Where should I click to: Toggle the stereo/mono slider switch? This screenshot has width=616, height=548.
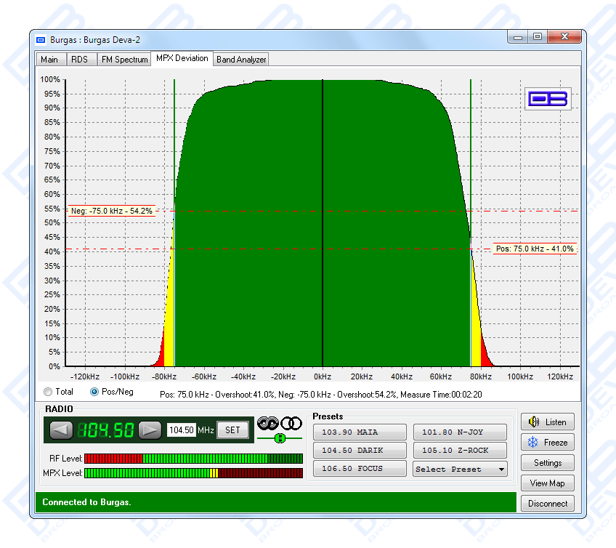point(279,438)
